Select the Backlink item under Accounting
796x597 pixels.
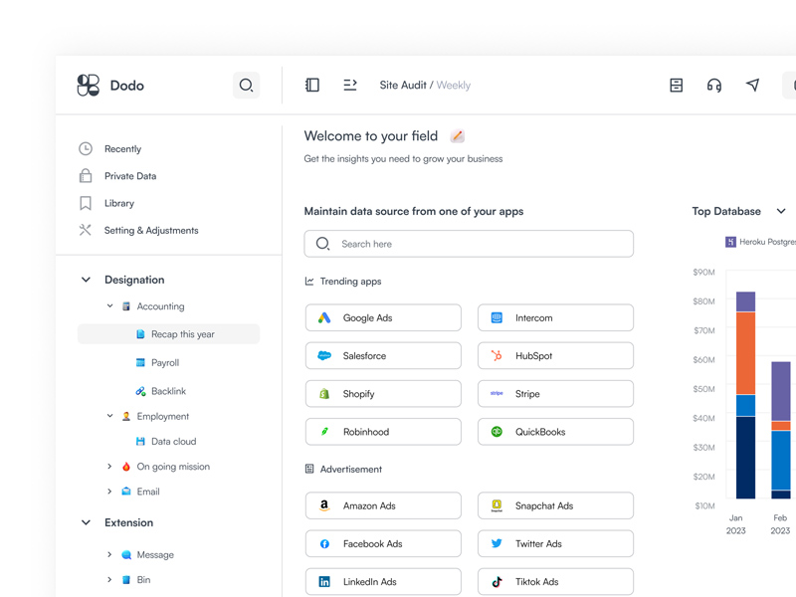(168, 391)
